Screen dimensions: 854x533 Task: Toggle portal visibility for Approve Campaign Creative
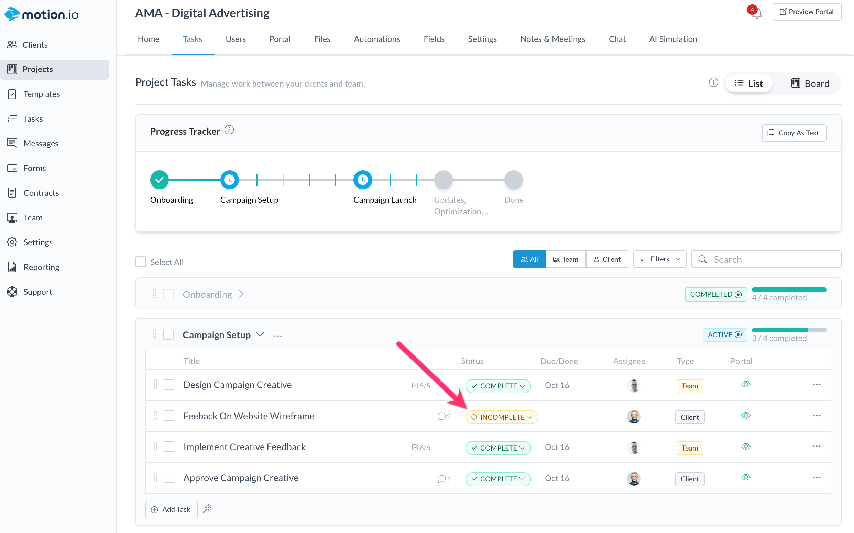[745, 477]
